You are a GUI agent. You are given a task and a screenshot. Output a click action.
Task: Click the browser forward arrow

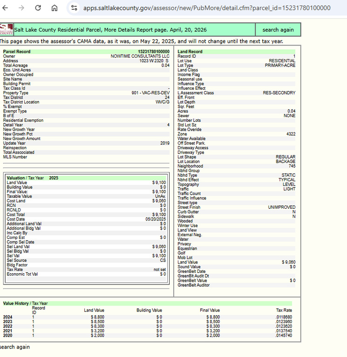click(21, 8)
